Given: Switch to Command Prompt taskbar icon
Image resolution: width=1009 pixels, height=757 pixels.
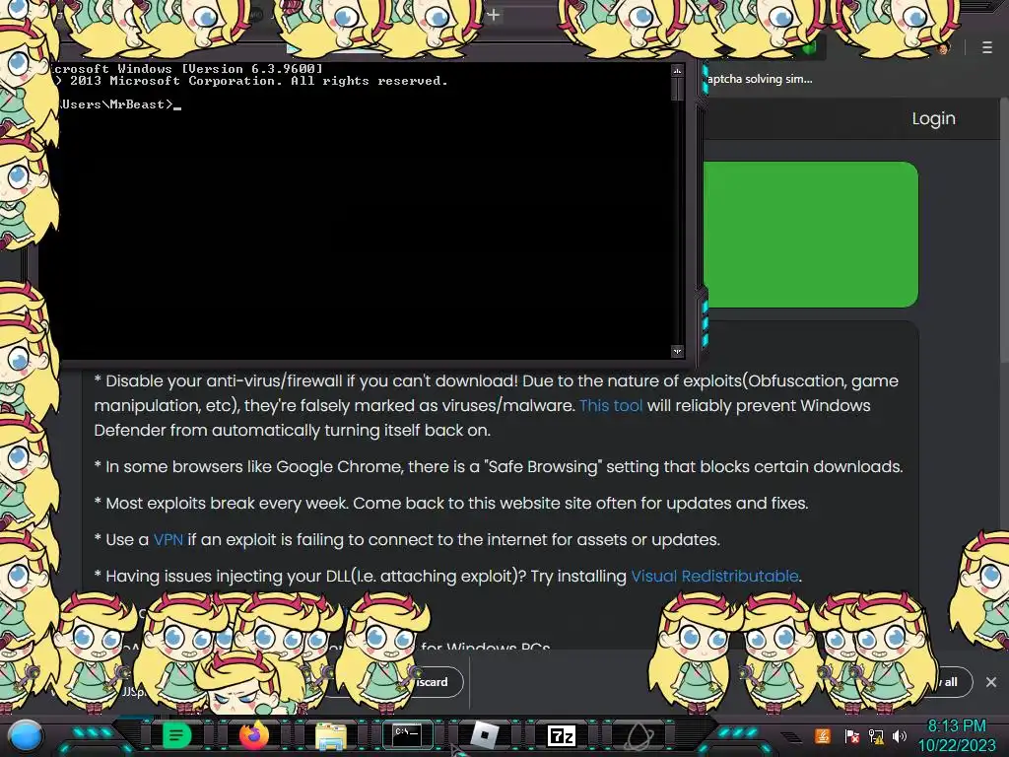Looking at the screenshot, I should [x=407, y=734].
